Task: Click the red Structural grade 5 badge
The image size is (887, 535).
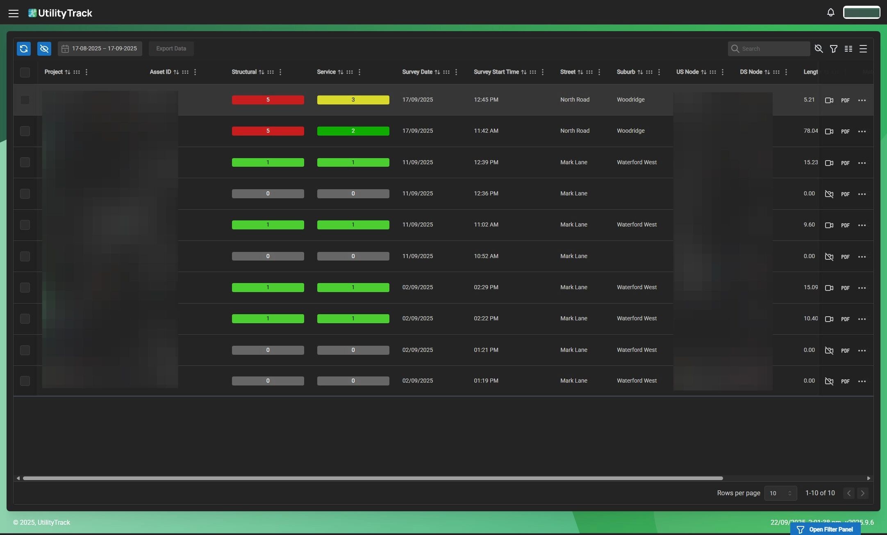Action: coord(268,100)
